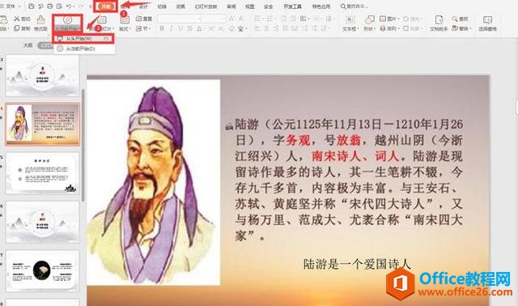Switch to the 开始 ribbon tab
This screenshot has height=306, width=518.
point(106,6)
